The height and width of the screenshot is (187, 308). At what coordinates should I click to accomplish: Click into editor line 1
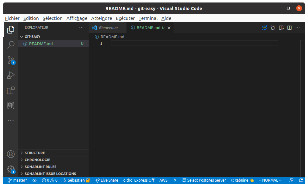[x=194, y=43]
